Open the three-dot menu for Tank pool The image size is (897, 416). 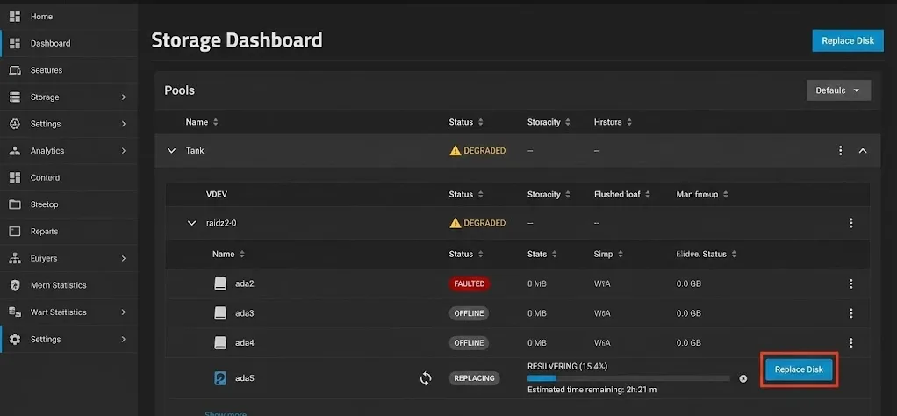coord(841,151)
